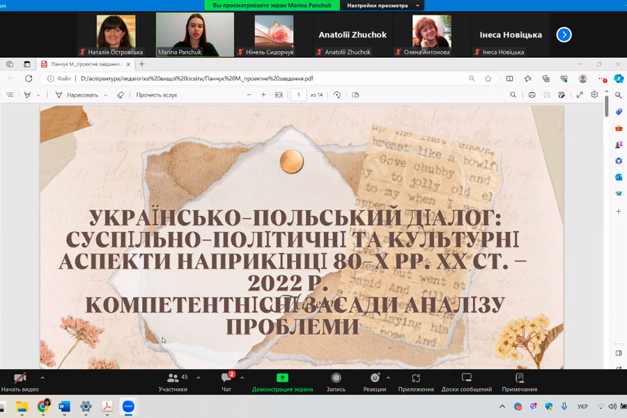Click the PDF page number field

point(298,95)
